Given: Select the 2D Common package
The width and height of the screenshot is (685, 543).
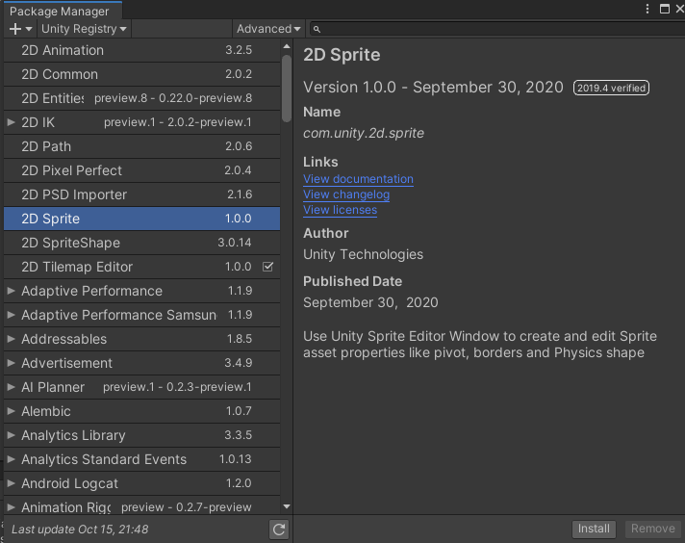Looking at the screenshot, I should tap(142, 74).
